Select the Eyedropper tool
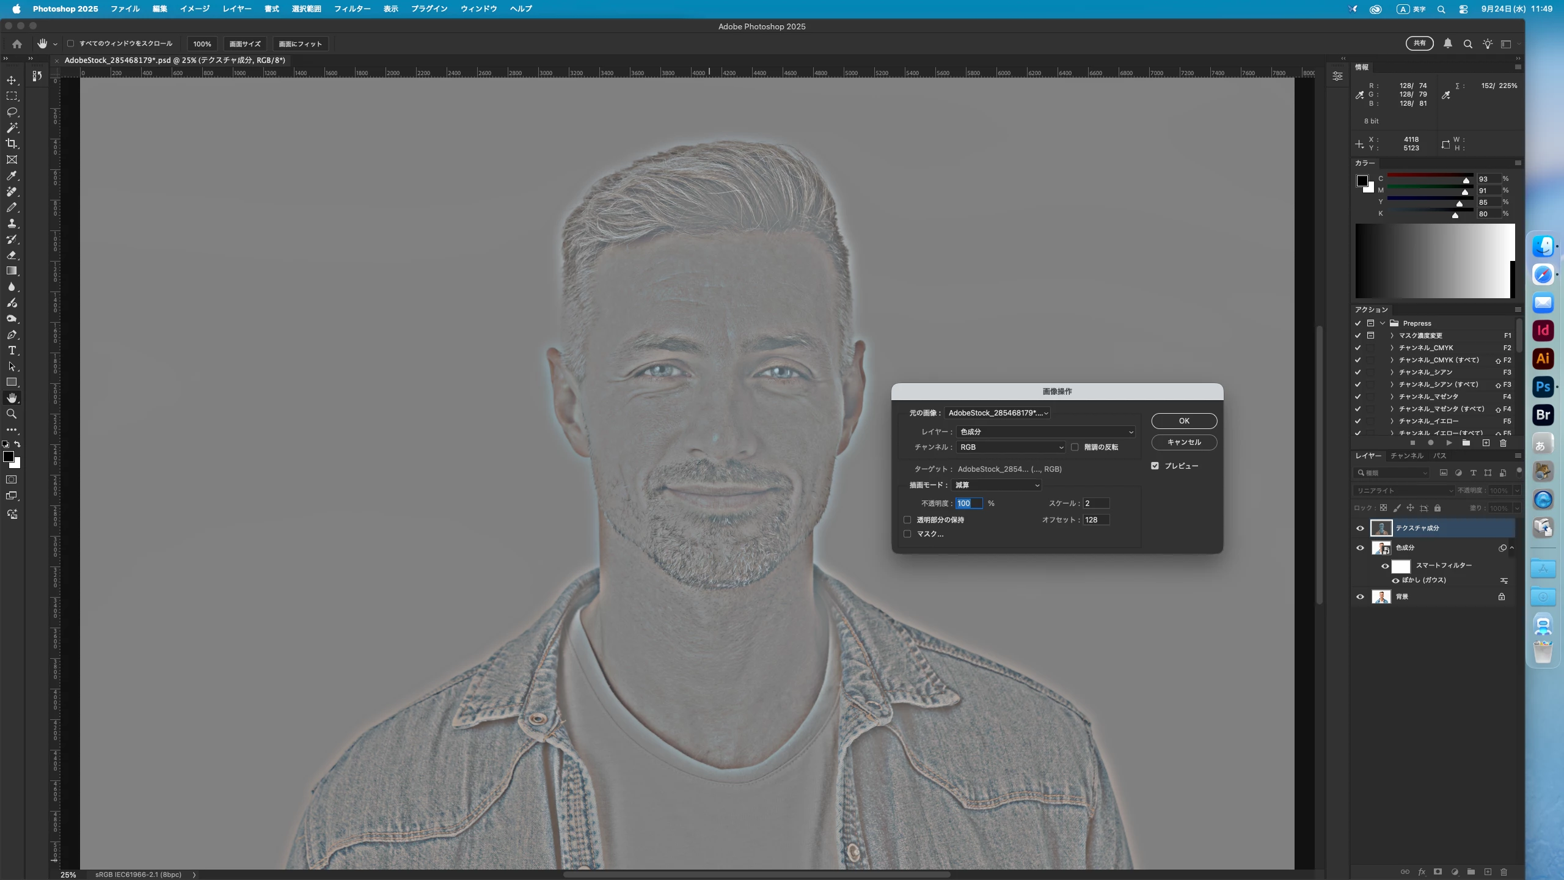The image size is (1564, 880). [x=12, y=176]
